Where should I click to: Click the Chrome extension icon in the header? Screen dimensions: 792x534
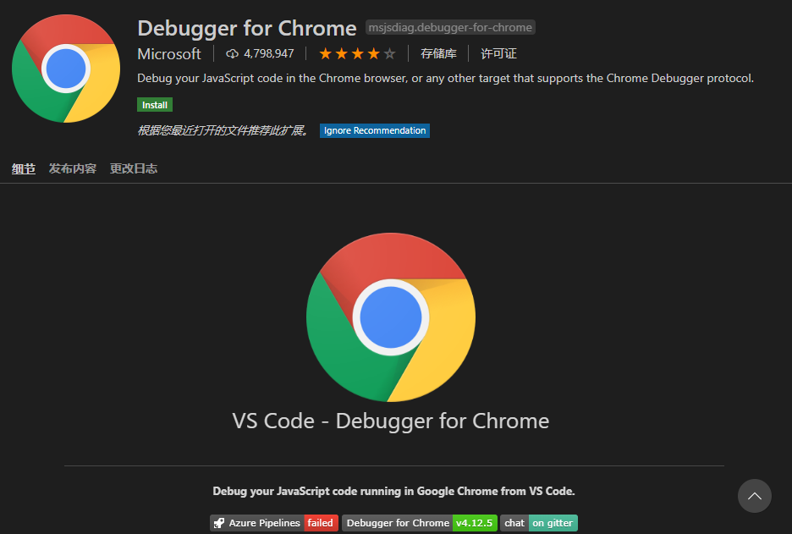click(x=66, y=69)
